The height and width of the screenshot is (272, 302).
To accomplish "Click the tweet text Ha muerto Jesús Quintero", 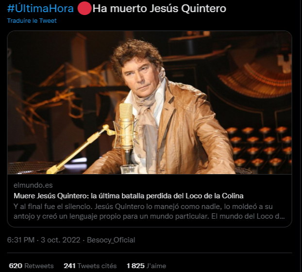I will coord(159,9).
